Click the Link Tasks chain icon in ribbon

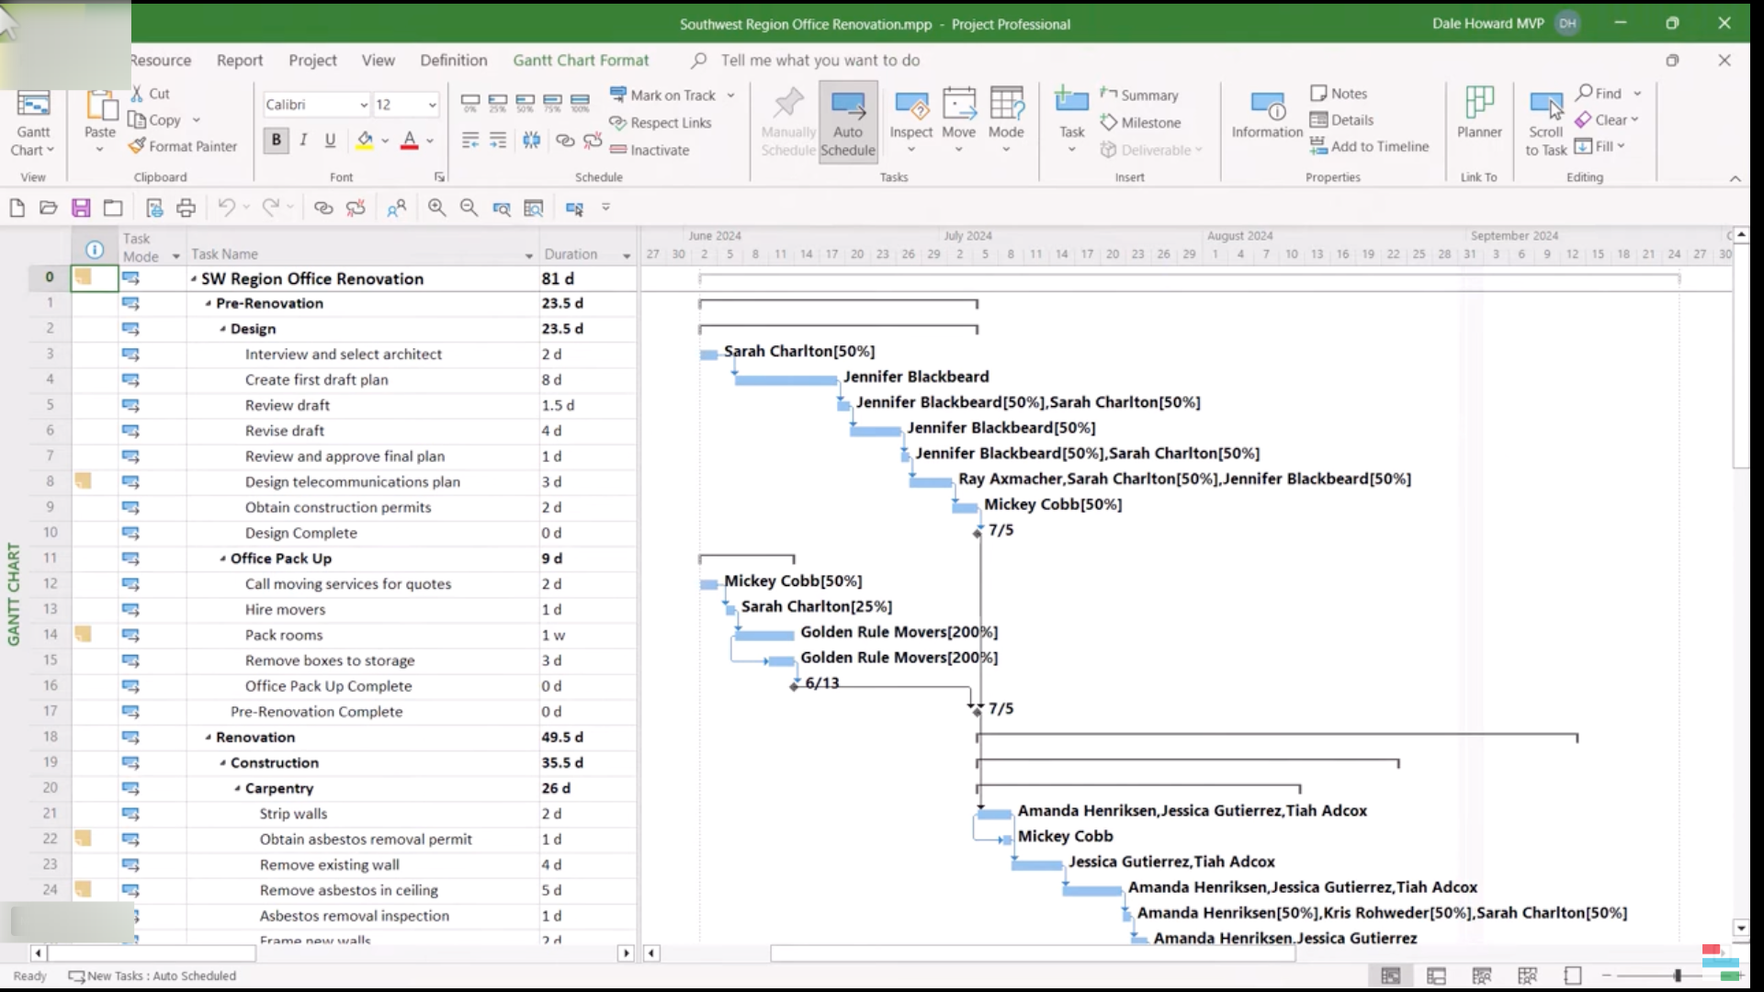565,141
